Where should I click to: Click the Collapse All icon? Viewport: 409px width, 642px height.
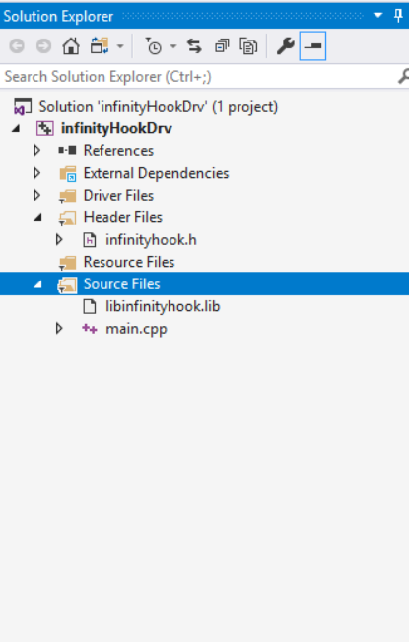222,45
